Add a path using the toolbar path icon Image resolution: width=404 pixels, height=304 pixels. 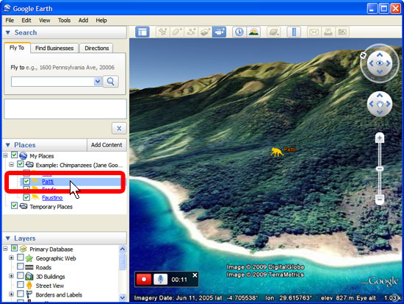click(191, 32)
